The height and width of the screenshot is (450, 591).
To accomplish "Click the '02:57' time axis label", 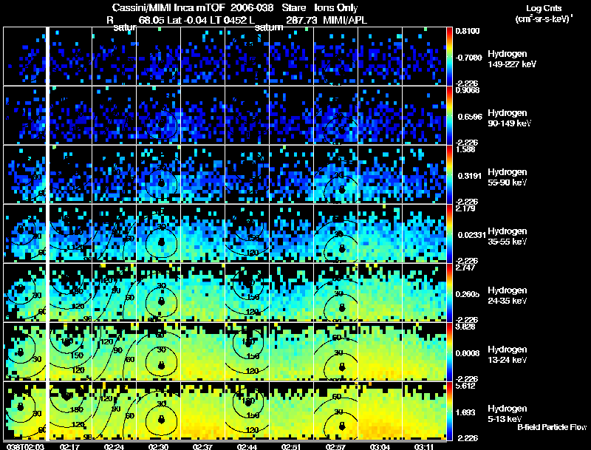I will (x=335, y=446).
